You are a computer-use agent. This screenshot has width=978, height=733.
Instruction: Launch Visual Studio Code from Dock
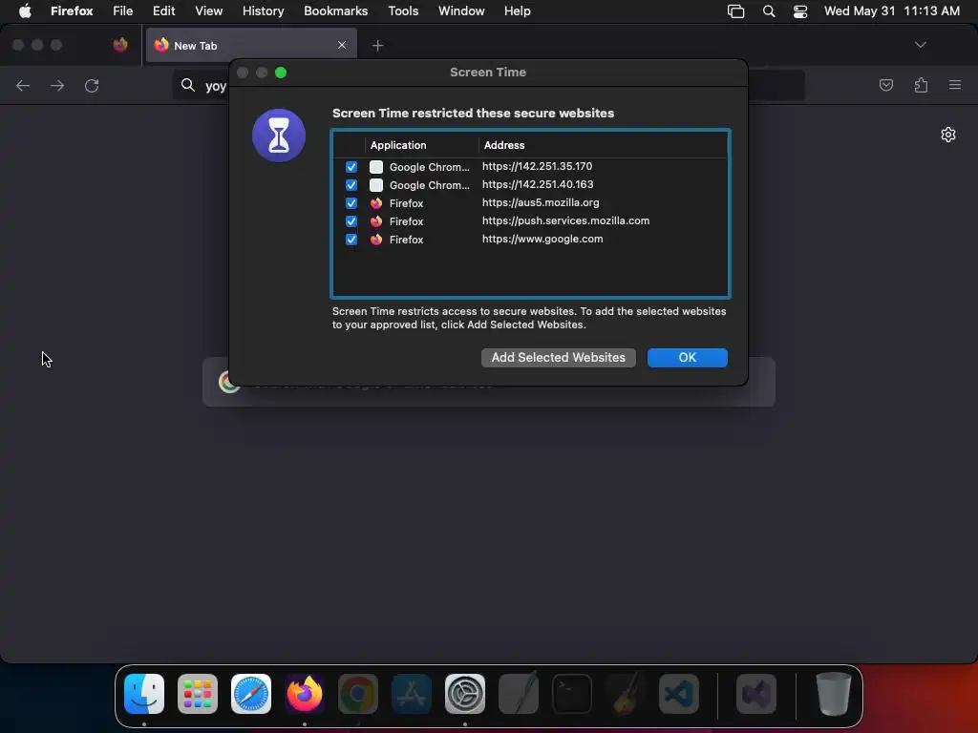[679, 694]
